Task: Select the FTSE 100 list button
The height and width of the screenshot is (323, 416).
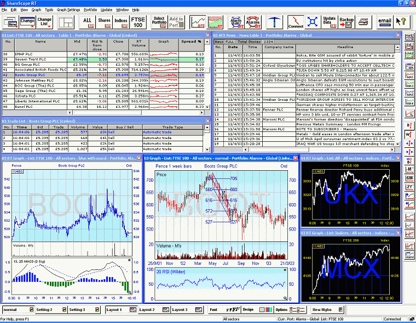Action: coord(138,22)
